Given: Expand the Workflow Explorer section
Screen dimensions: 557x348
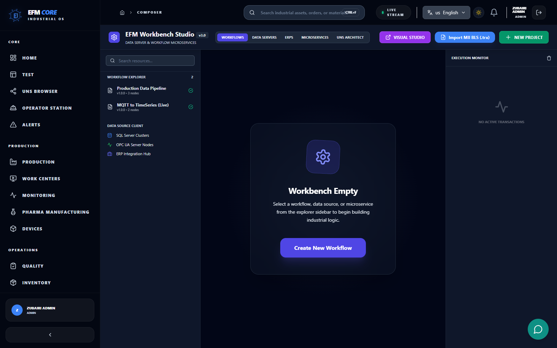Looking at the screenshot, I should (126, 77).
